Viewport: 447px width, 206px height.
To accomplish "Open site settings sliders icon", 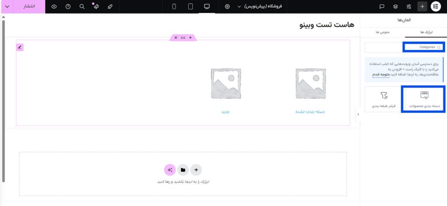I will 409,7.
